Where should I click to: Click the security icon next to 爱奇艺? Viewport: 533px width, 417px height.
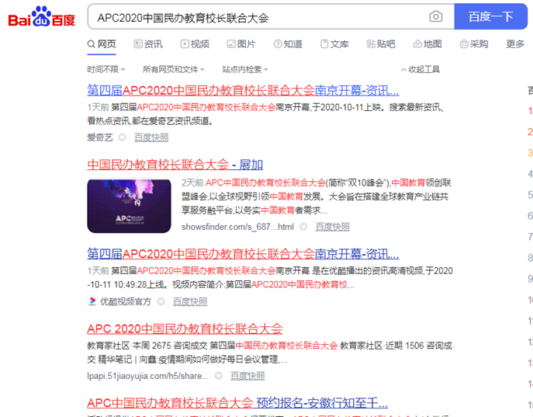pos(122,137)
